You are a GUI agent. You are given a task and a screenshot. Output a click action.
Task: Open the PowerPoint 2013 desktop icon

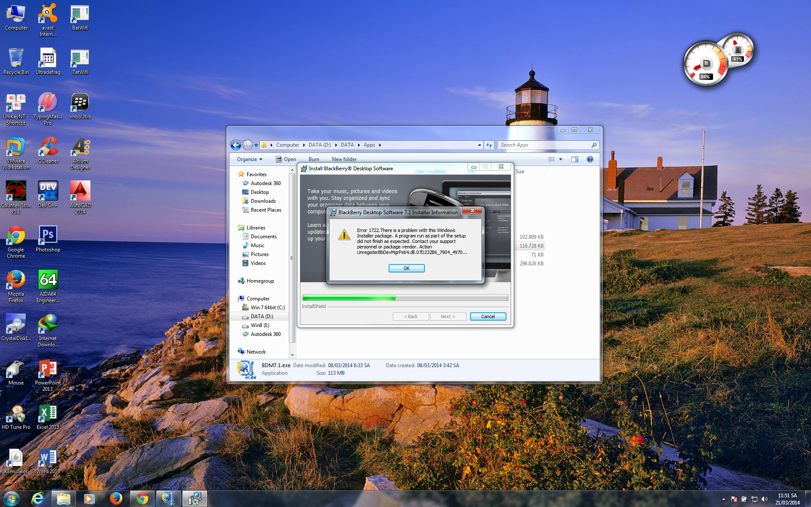pyautogui.click(x=48, y=375)
